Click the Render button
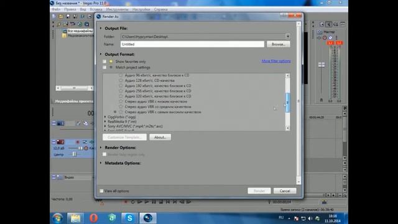 pyautogui.click(x=259, y=191)
